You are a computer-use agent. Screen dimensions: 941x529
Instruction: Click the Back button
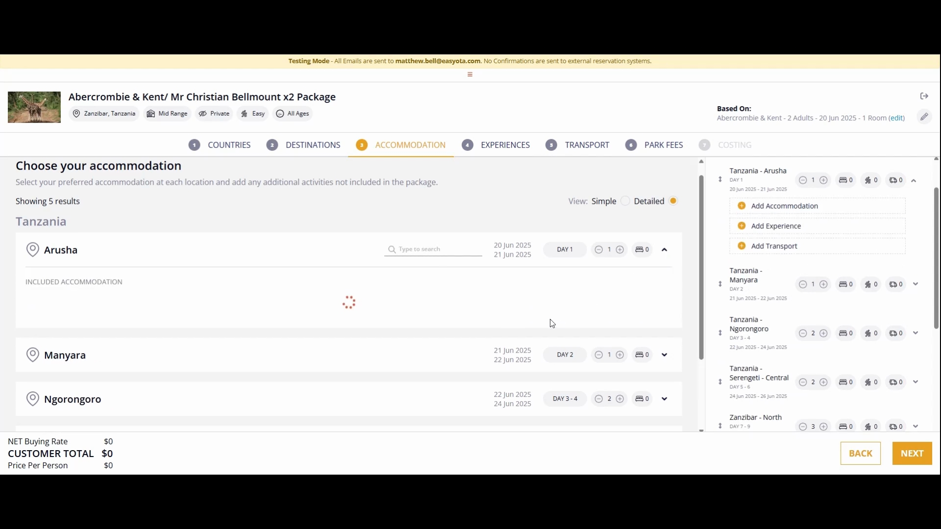[x=861, y=454]
